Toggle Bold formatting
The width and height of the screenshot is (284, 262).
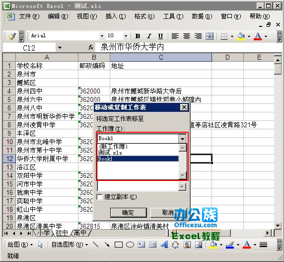click(x=138, y=36)
